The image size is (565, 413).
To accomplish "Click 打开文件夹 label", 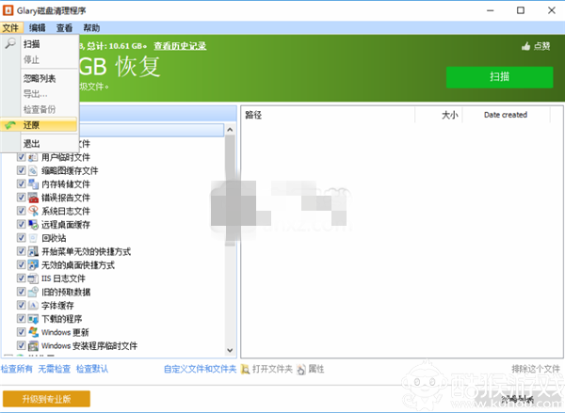I will tap(272, 369).
